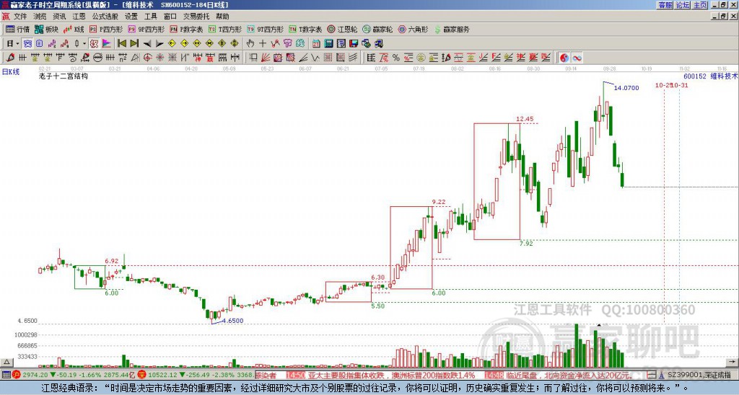The width and height of the screenshot is (739, 395).
Task: Click the four-way yellow diamond icon
Action: click(235, 44)
